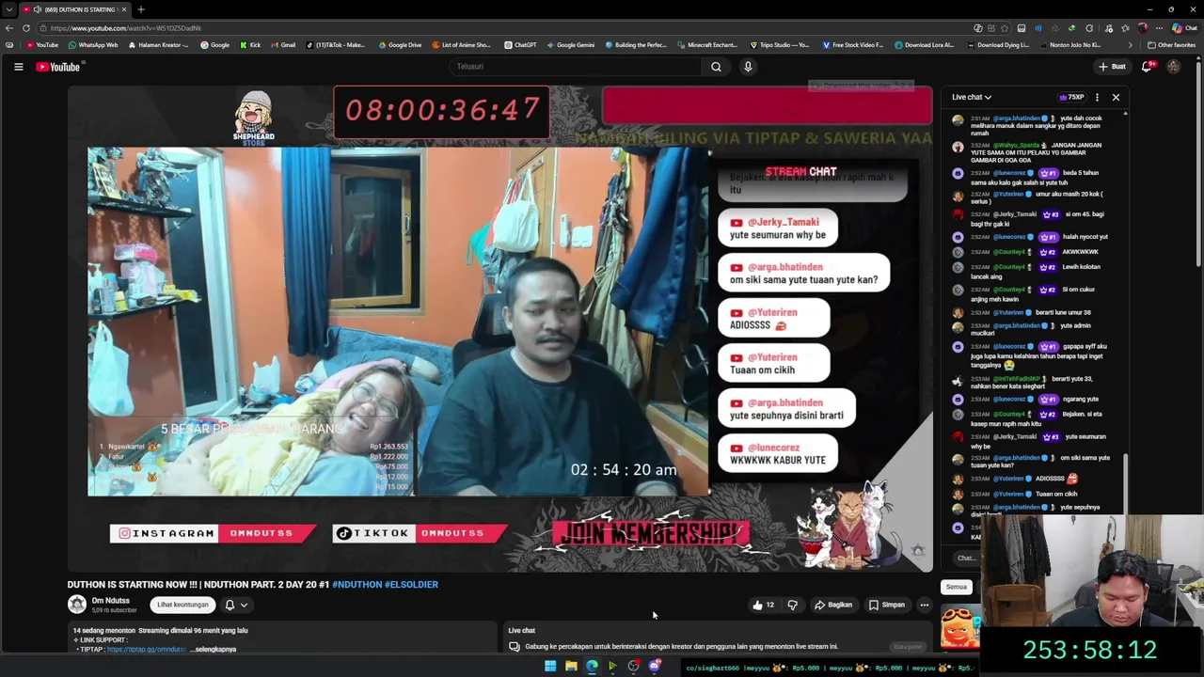This screenshot has width=1204, height=677.
Task: Open Microsoft Edge from taskbar
Action: [592, 667]
